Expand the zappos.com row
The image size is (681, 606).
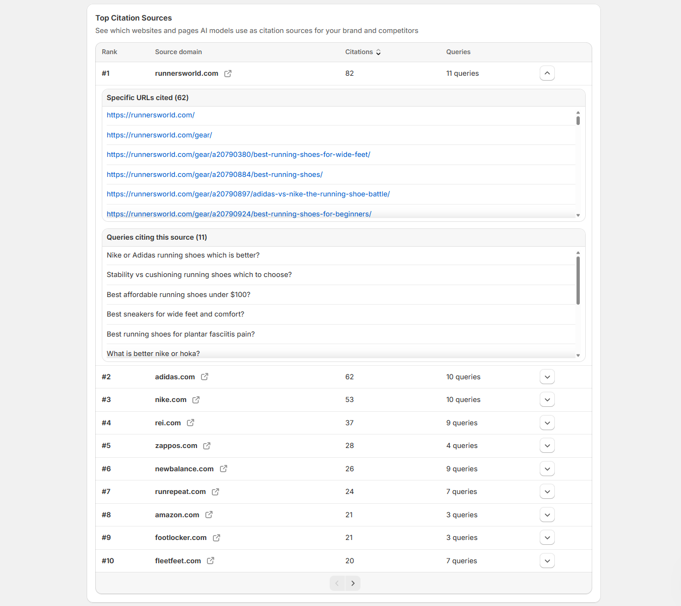pos(547,446)
